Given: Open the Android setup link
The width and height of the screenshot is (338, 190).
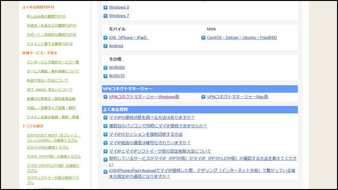Looking at the screenshot, I should pos(116,46).
